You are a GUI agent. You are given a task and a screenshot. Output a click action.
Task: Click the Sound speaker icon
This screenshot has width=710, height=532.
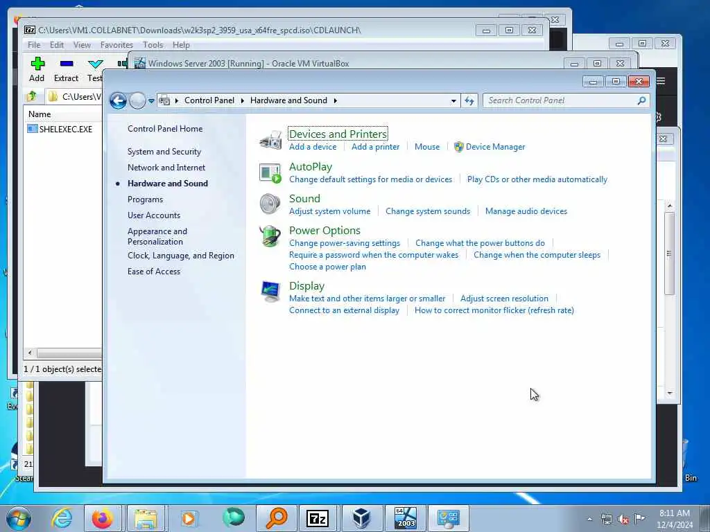click(270, 204)
